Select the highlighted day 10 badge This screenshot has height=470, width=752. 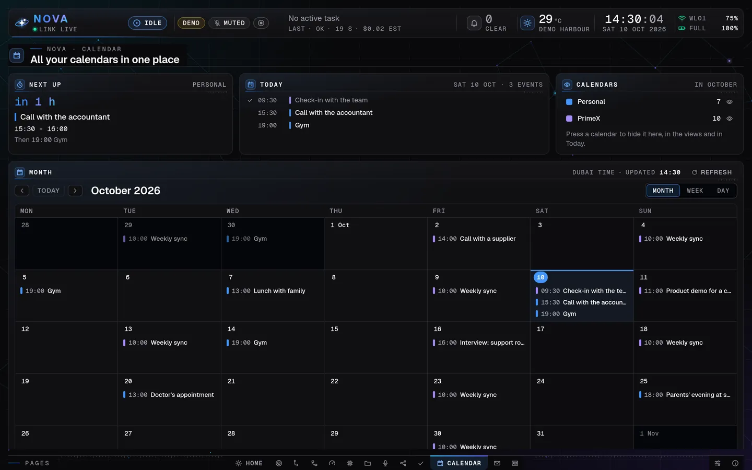click(x=540, y=277)
